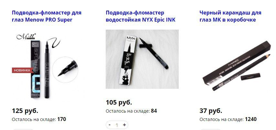Click the 125 руб. price
Image resolution: width=276 pixels, height=130 pixels.
point(25,111)
